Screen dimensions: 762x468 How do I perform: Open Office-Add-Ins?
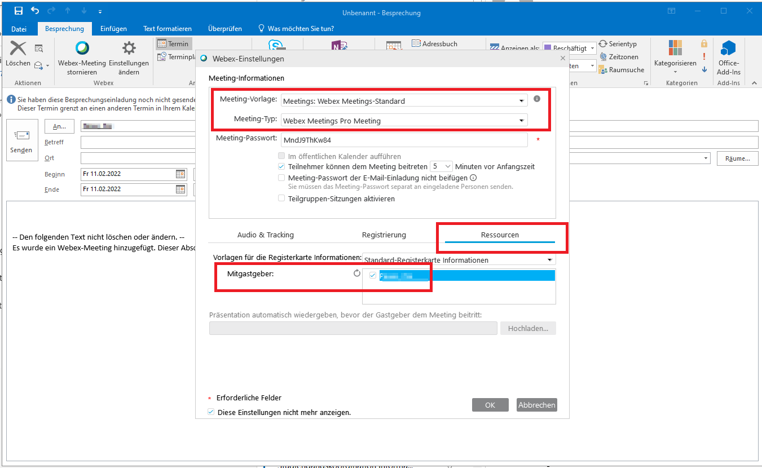click(729, 58)
